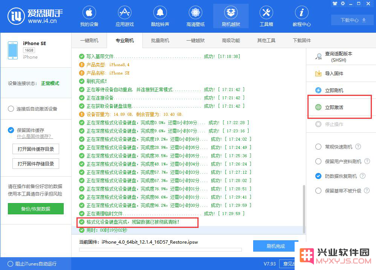This screenshot has width=376, height=270.
Task: Select 常规快速刷机 radio option
Action: tap(318, 147)
